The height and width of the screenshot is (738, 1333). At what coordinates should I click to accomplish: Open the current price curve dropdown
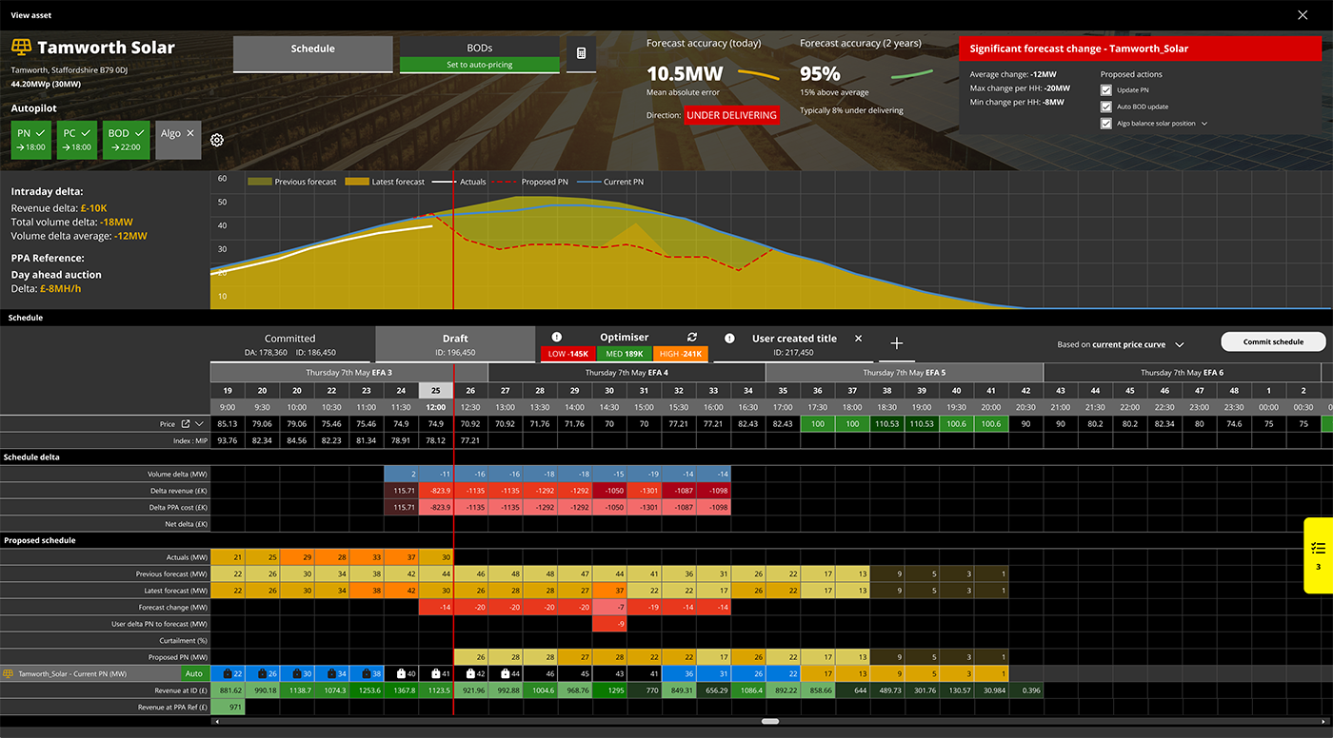point(1180,344)
